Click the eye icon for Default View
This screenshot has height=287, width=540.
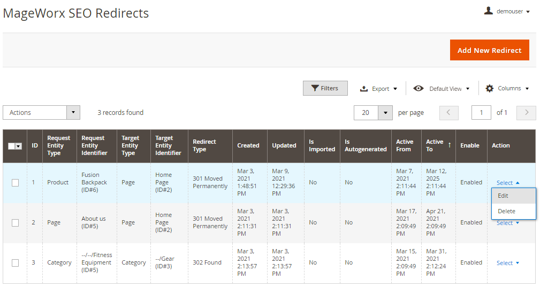coord(419,89)
